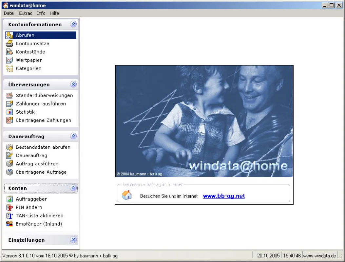Select übertragene Aufträge text entry

pos(41,172)
